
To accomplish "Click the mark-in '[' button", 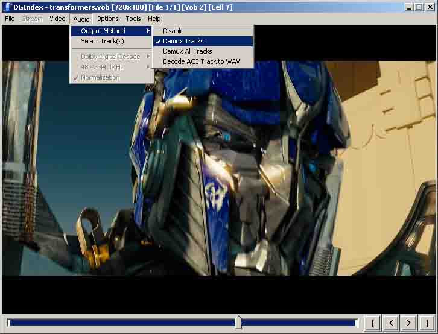I will [373, 323].
